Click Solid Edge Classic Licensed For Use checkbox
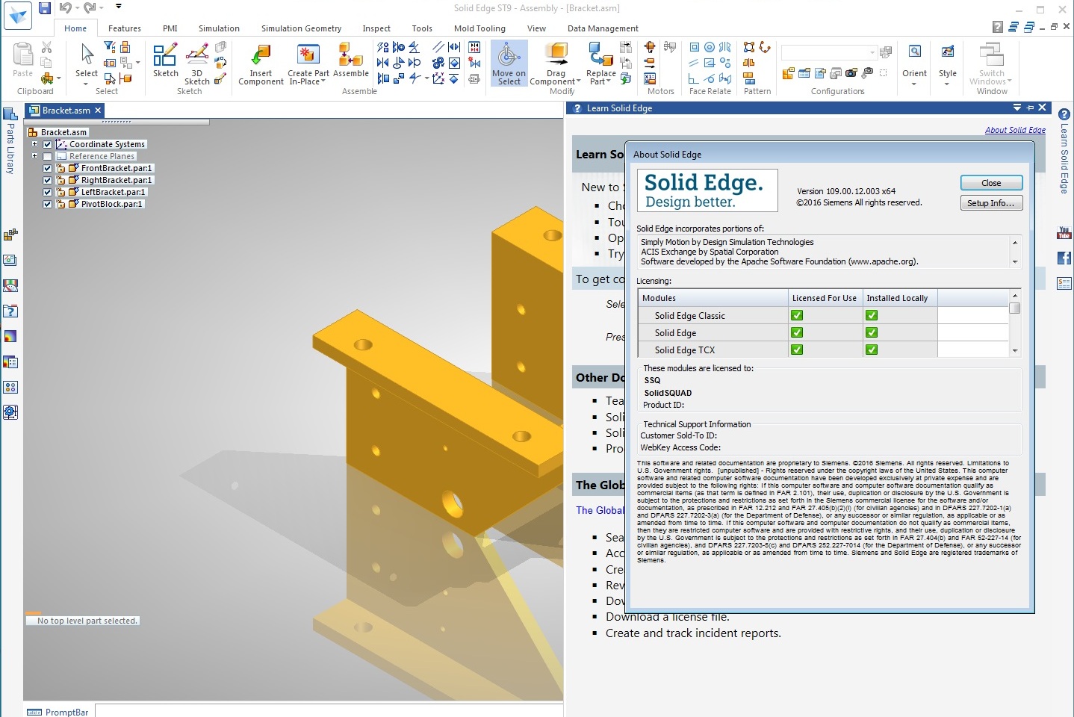The height and width of the screenshot is (717, 1074). tap(797, 315)
